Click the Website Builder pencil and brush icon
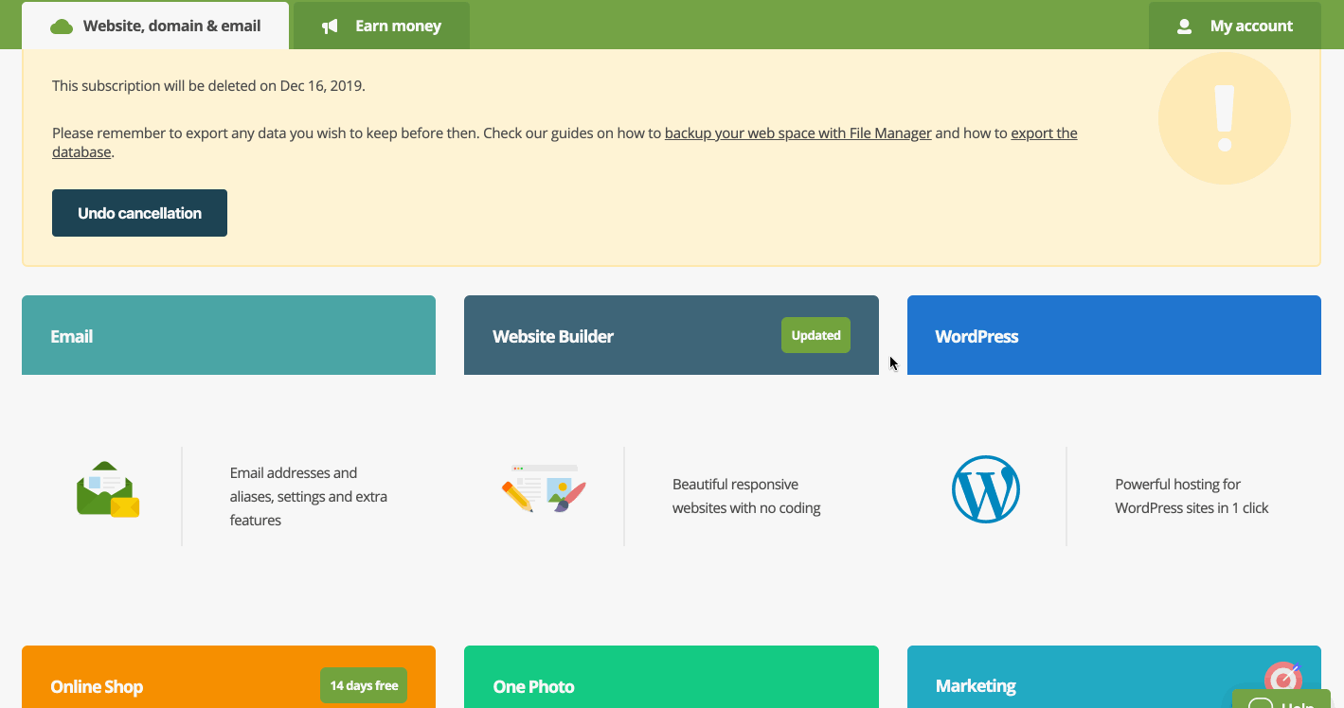 coord(544,488)
